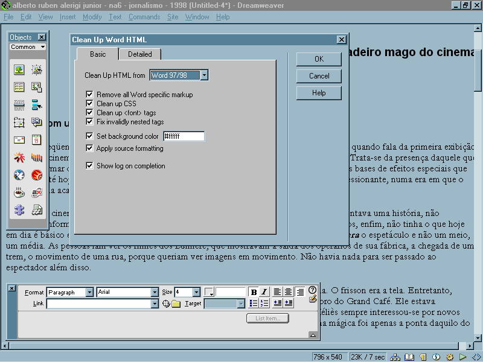Click the Insert Horizontal Rule icon
This screenshot has height=362, width=483.
point(19,104)
